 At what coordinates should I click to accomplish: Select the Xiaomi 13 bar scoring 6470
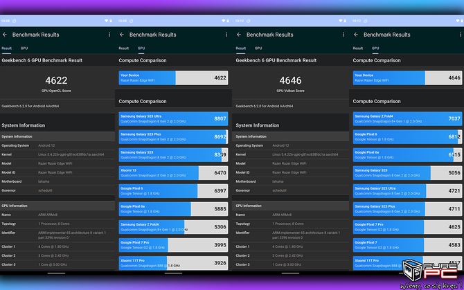[173, 172]
